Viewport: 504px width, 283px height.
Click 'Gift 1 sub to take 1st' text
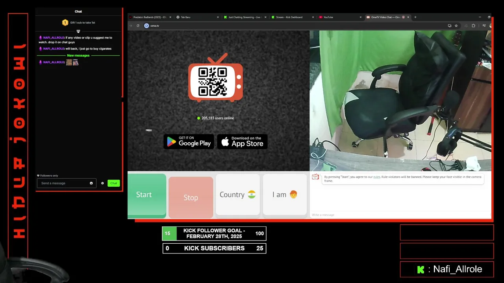83,22
